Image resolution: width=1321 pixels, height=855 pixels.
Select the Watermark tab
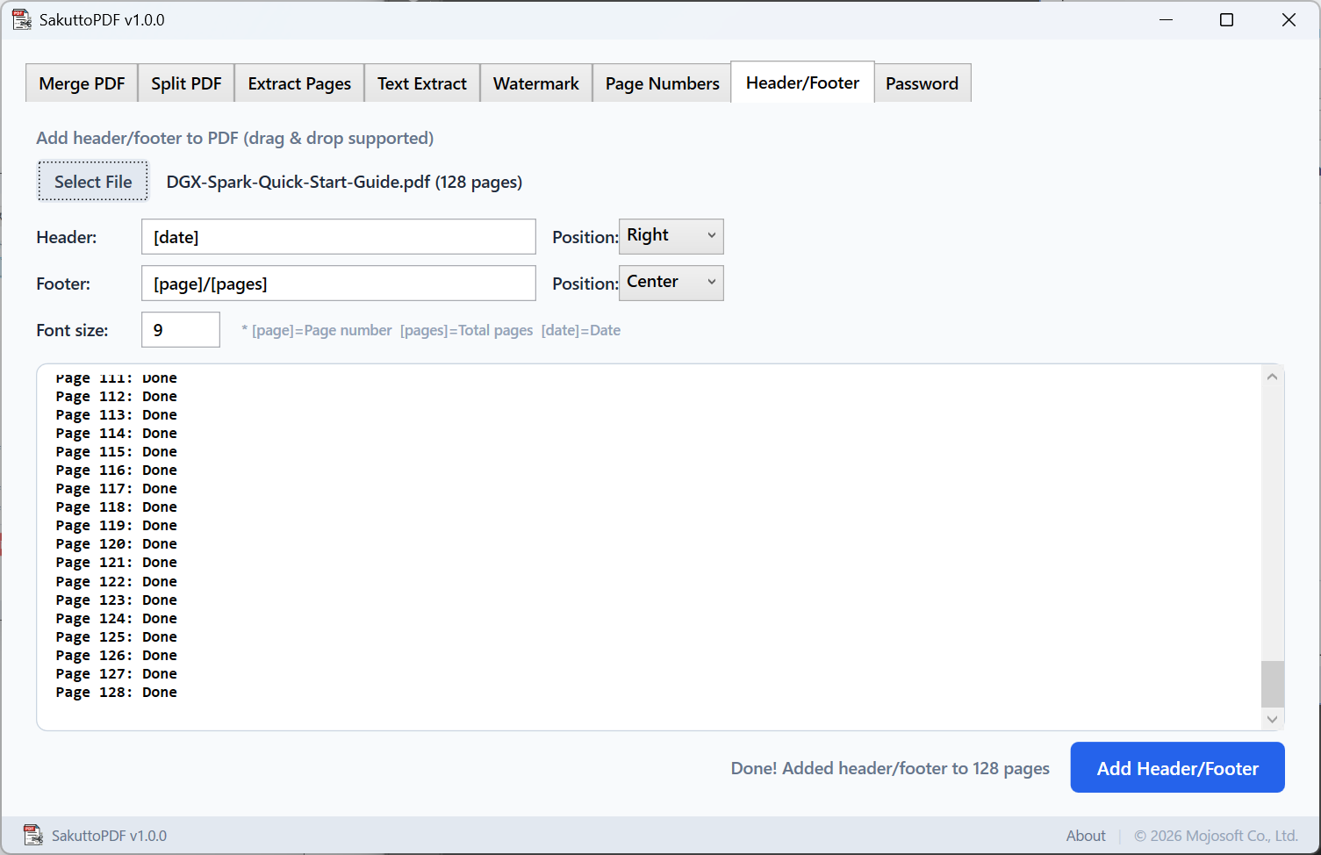pyautogui.click(x=535, y=83)
